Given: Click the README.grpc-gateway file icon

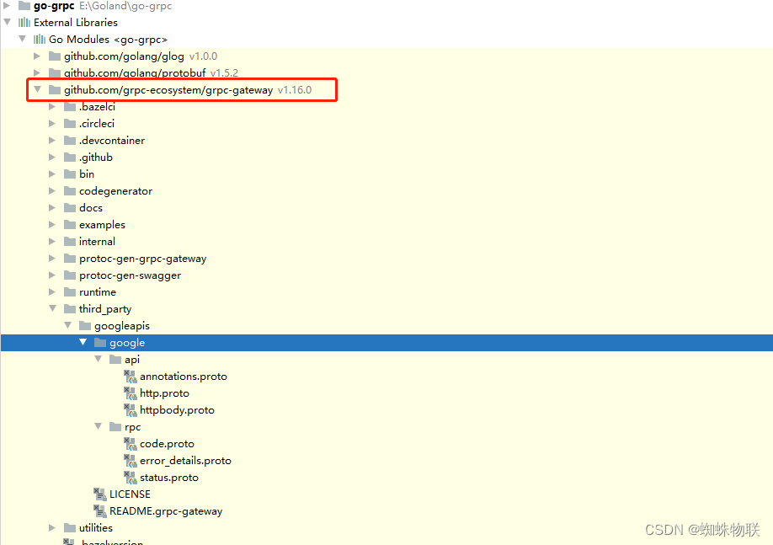Looking at the screenshot, I should click(100, 511).
